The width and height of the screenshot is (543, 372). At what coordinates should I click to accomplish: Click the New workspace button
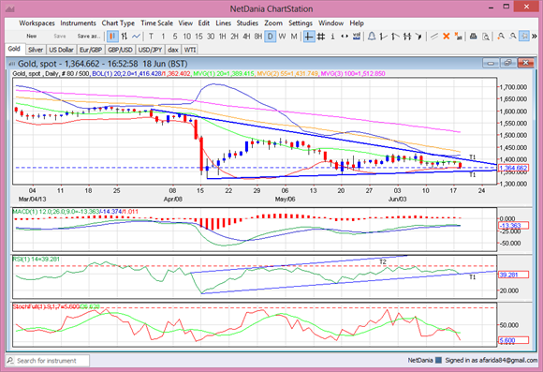pos(32,36)
